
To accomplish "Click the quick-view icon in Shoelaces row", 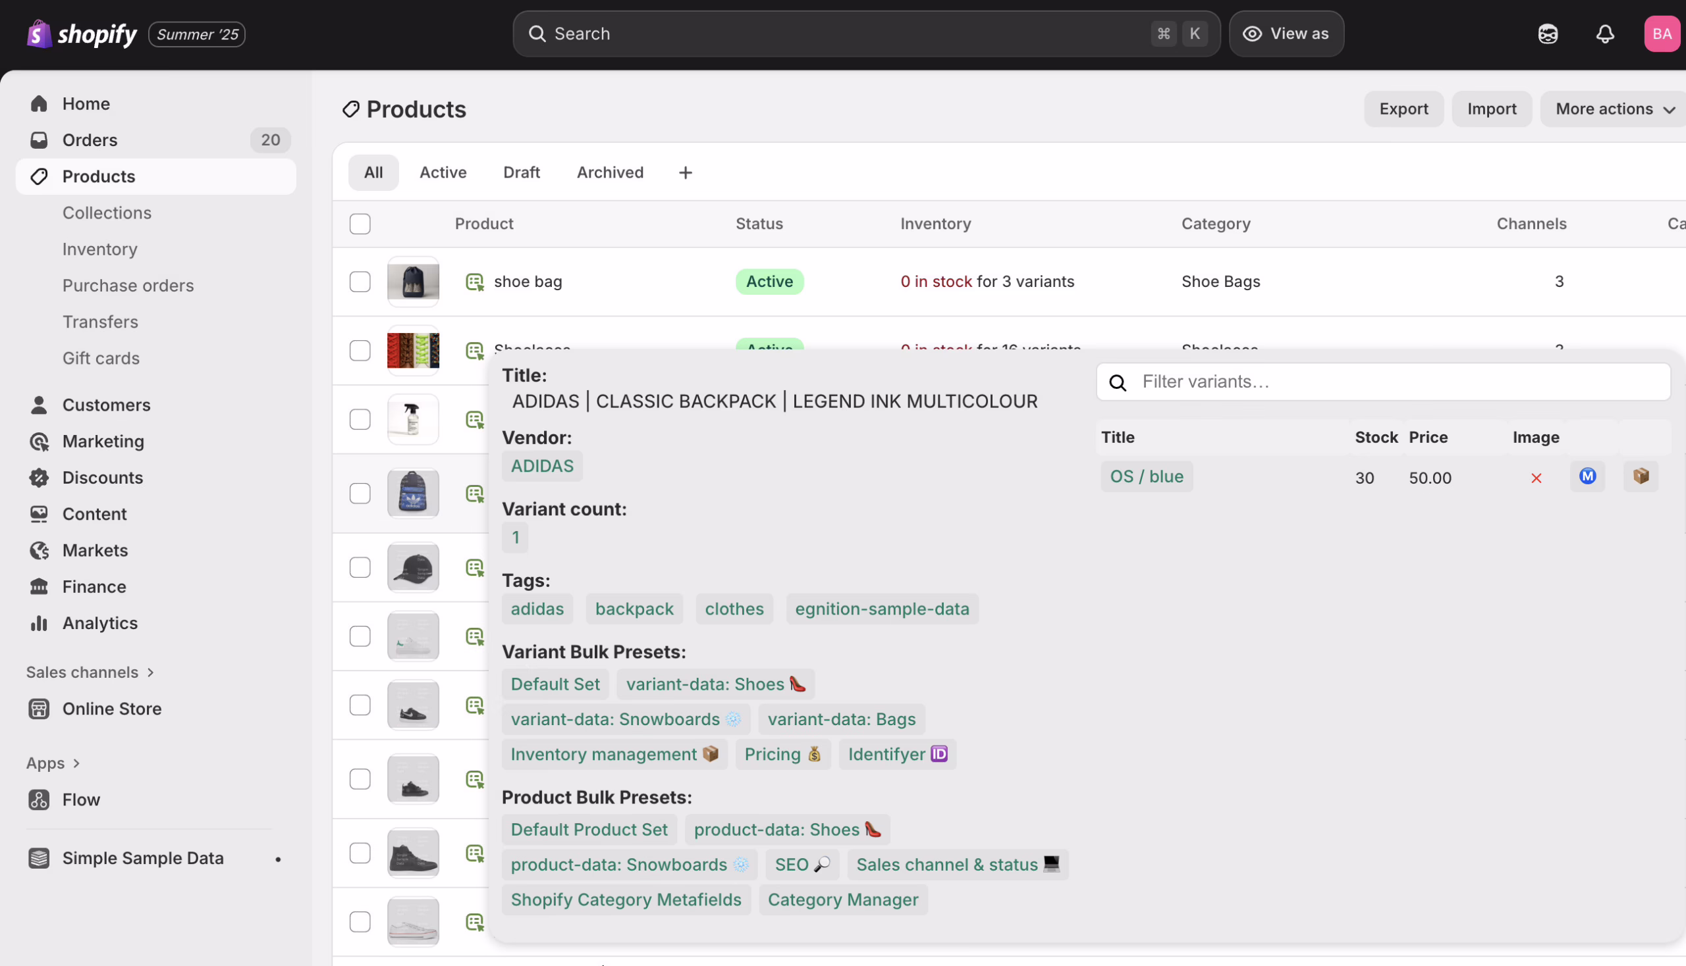I will tap(475, 350).
